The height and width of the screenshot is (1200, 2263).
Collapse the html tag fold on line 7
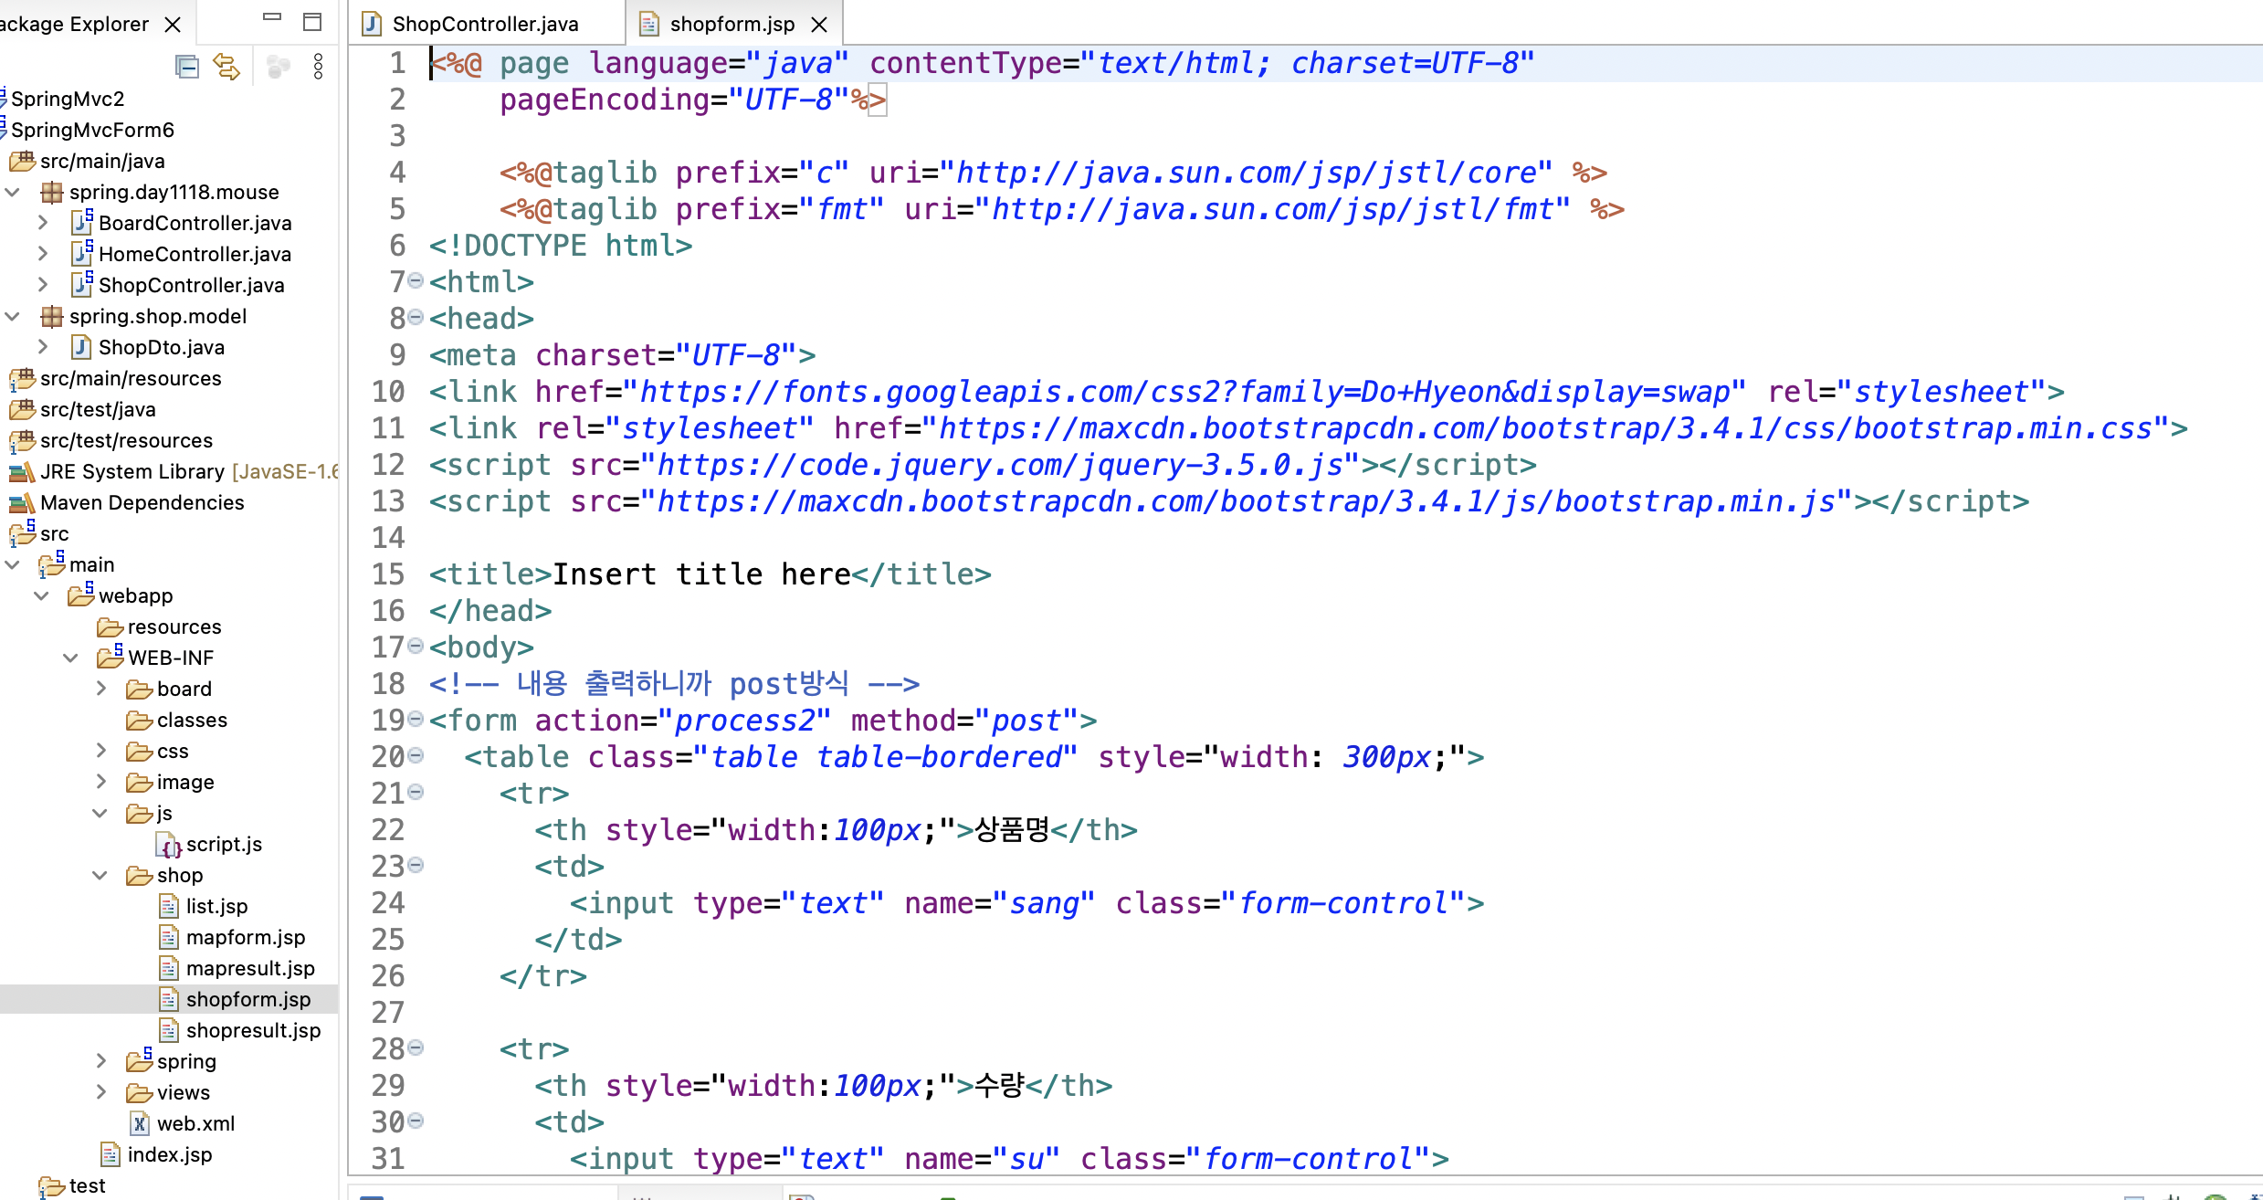click(x=416, y=281)
